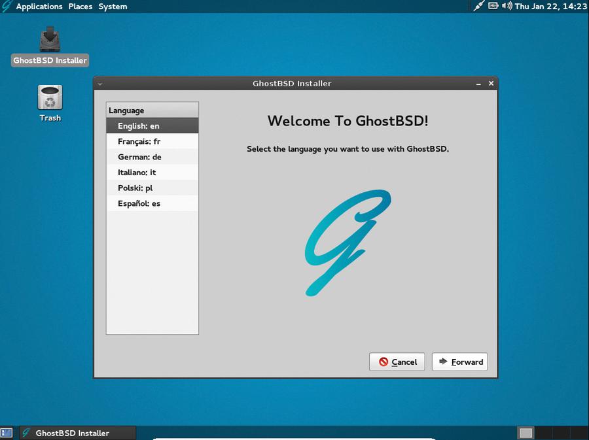
Task: Click the Language column header
Action: (x=152, y=110)
